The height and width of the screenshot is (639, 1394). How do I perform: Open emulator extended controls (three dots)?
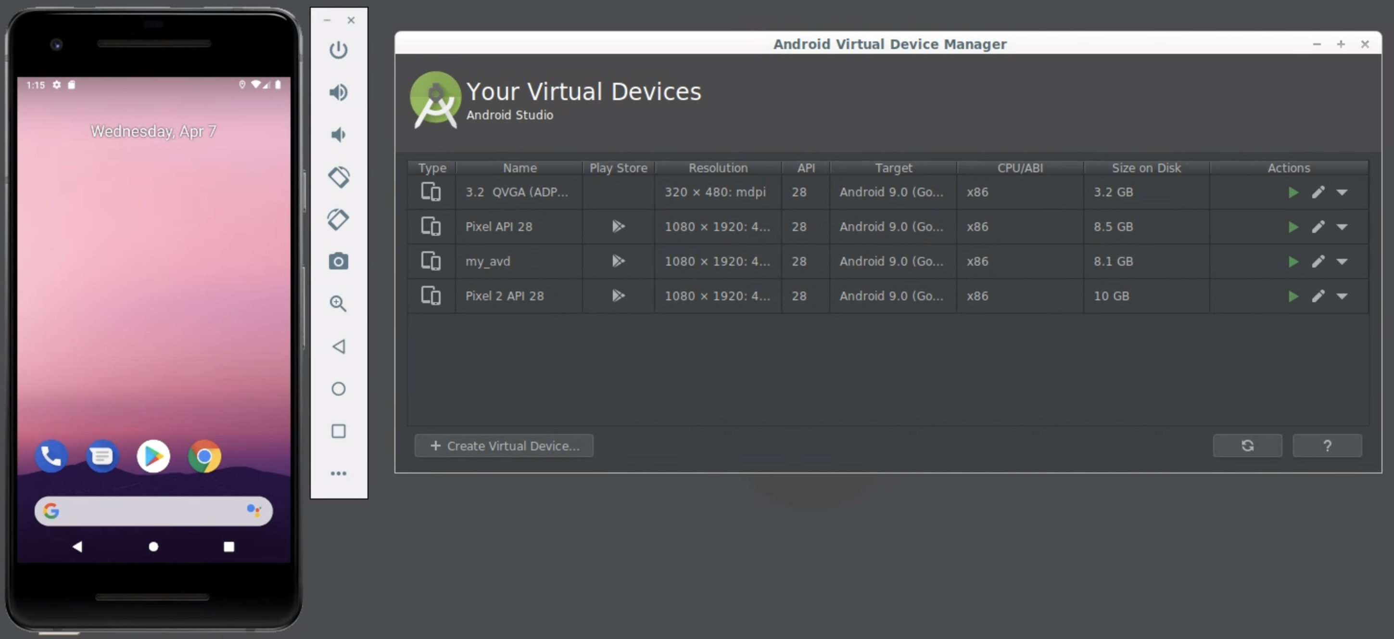(338, 473)
